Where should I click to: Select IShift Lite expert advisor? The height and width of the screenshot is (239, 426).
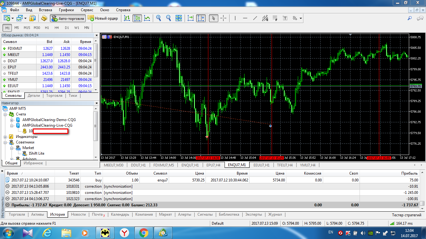[36, 153]
